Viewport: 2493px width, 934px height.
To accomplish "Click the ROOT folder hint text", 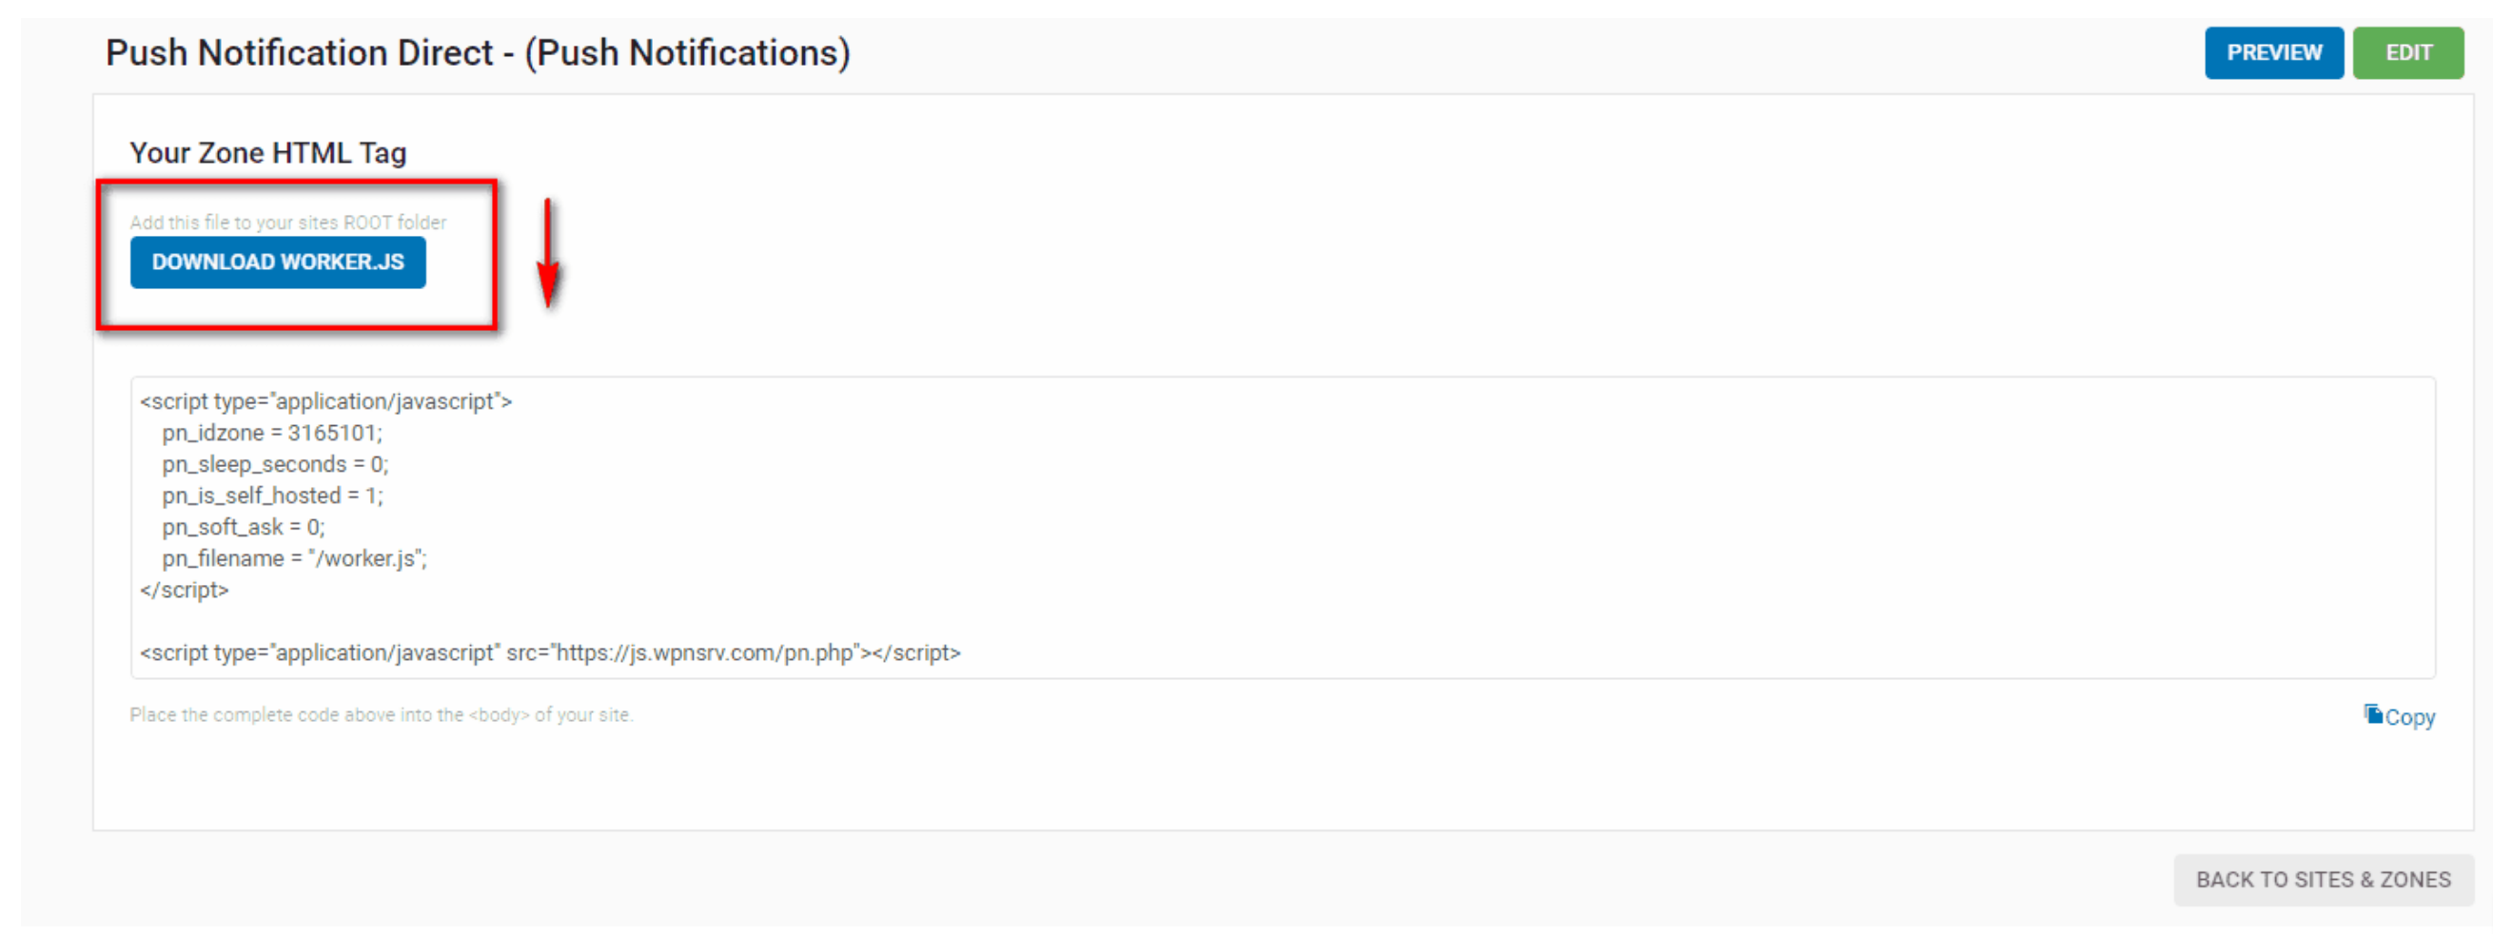I will pos(288,223).
